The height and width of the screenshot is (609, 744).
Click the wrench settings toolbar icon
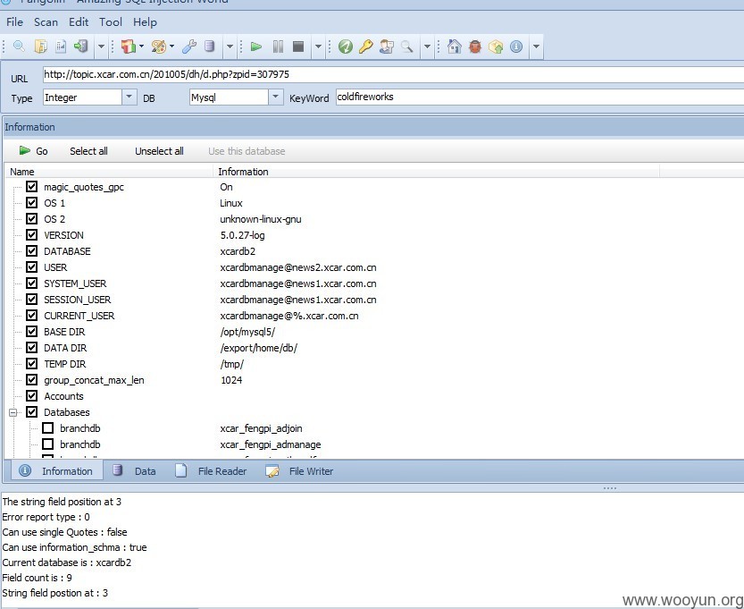tap(188, 47)
